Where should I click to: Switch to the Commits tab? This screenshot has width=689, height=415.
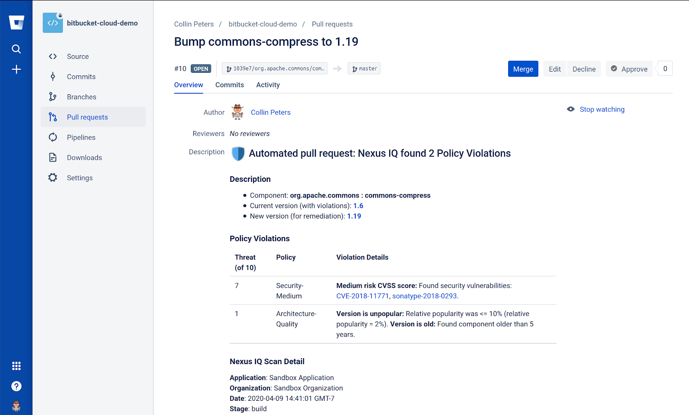[x=230, y=85]
